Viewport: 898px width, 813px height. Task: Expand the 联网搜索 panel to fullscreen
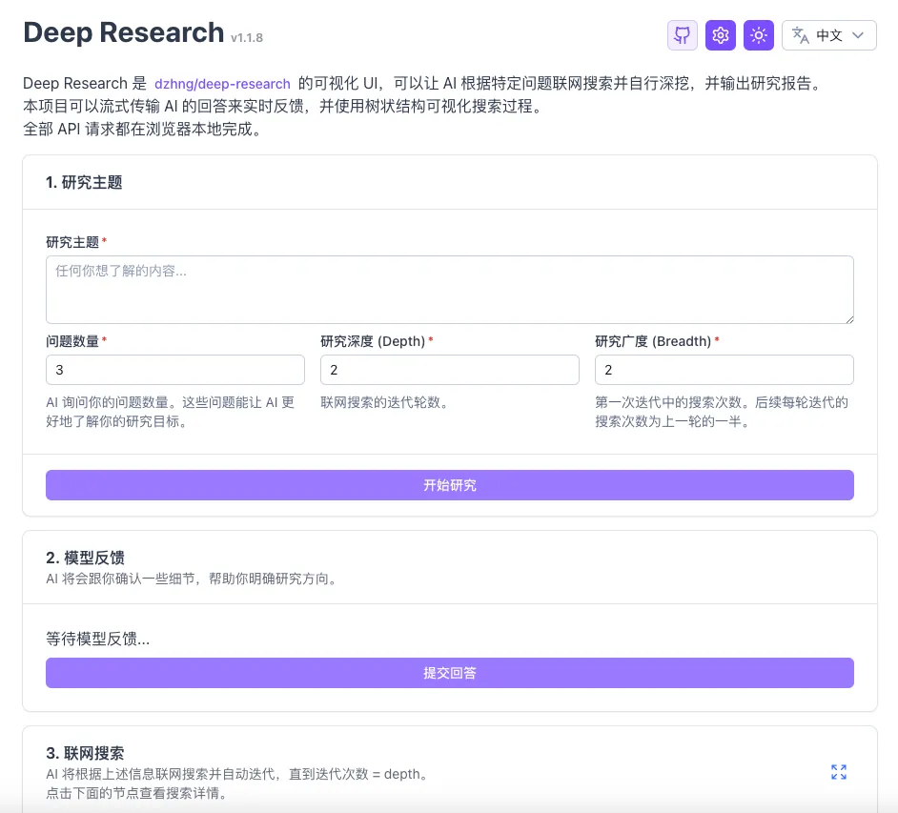[x=839, y=772]
